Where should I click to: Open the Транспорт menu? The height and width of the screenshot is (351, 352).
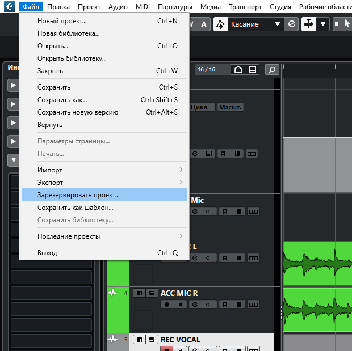pyautogui.click(x=245, y=7)
